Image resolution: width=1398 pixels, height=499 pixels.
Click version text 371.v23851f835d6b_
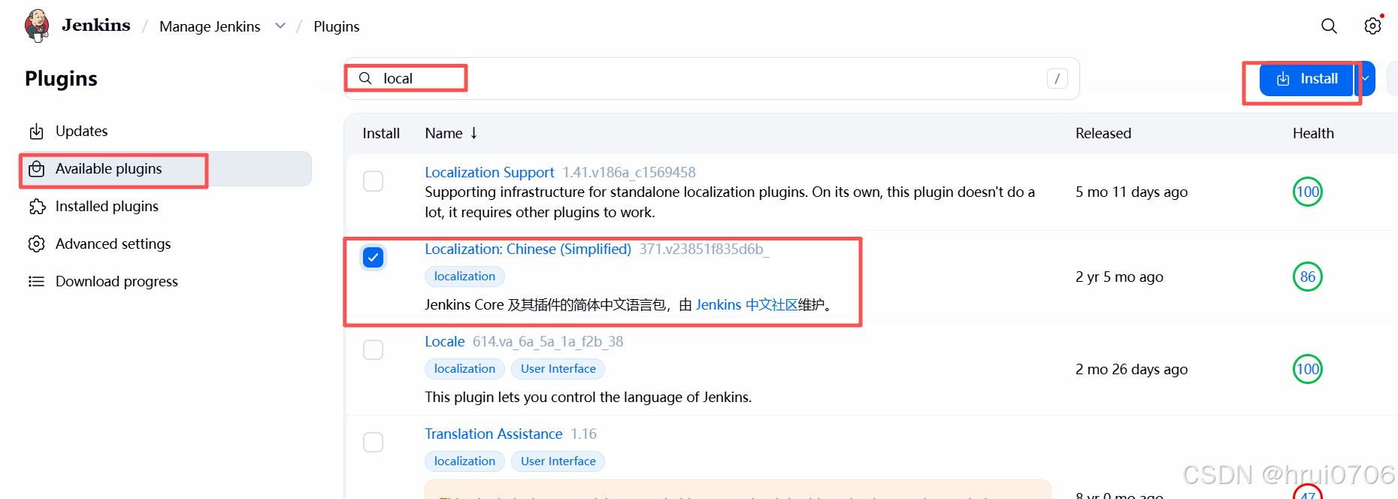pyautogui.click(x=704, y=249)
